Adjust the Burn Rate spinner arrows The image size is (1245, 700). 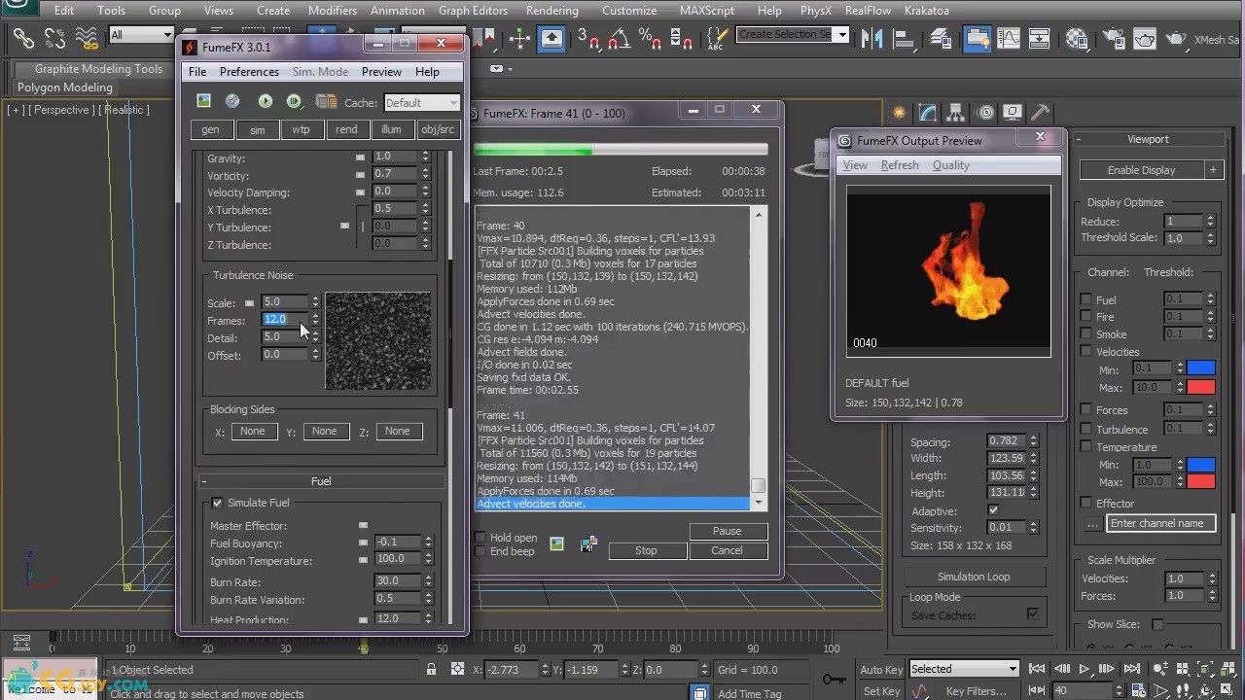click(428, 580)
